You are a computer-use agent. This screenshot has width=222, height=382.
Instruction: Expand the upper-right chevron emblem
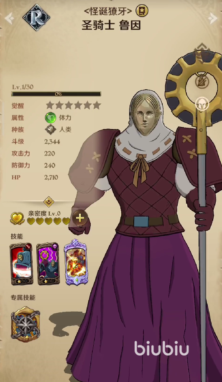click(x=202, y=49)
